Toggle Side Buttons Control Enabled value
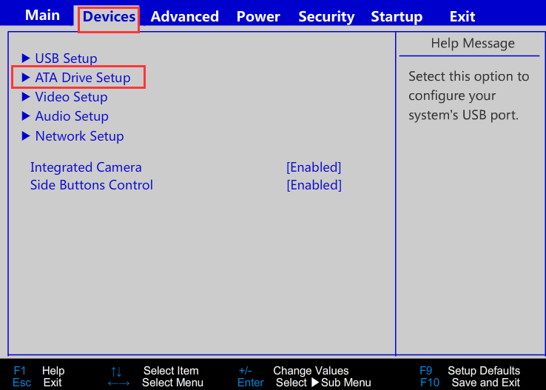 (314, 185)
